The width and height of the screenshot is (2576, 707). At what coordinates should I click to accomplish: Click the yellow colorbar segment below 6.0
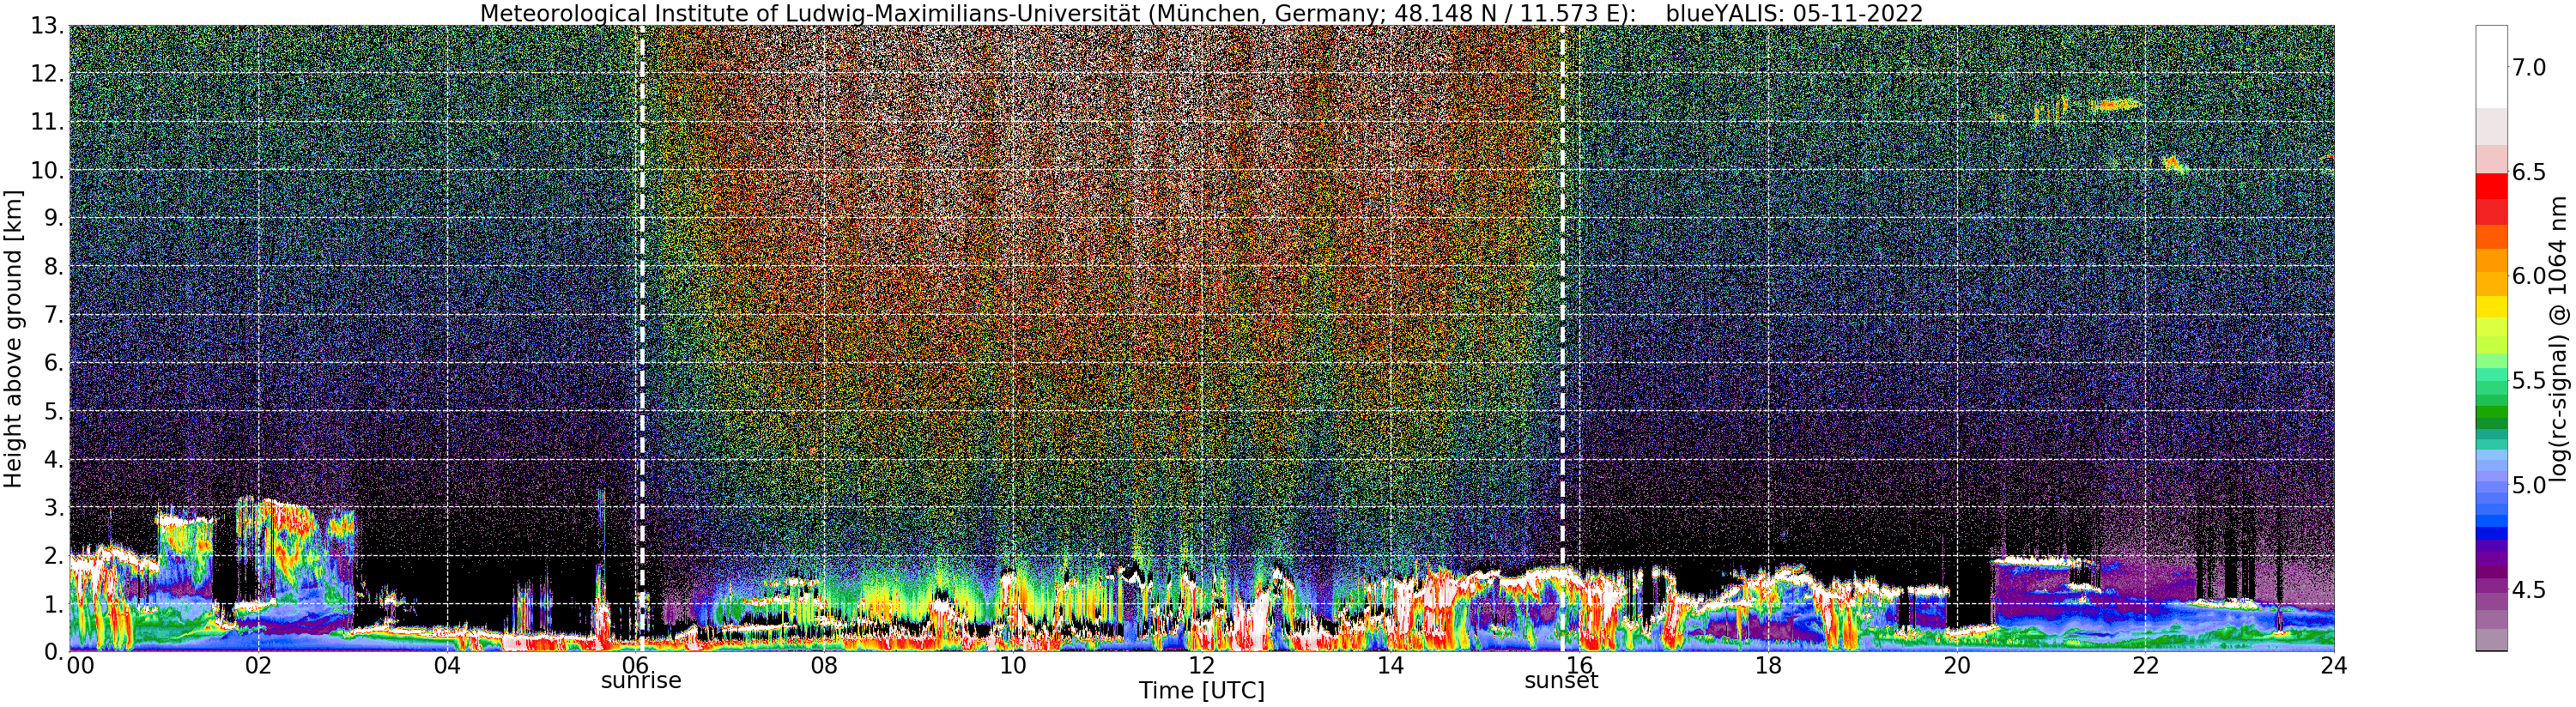coord(2491,306)
